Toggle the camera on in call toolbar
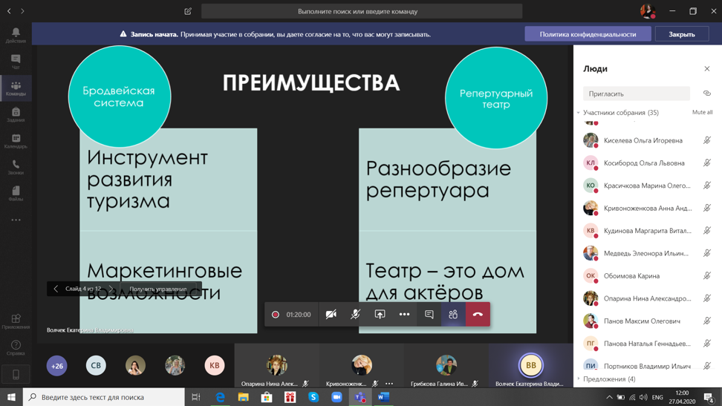 (331, 315)
